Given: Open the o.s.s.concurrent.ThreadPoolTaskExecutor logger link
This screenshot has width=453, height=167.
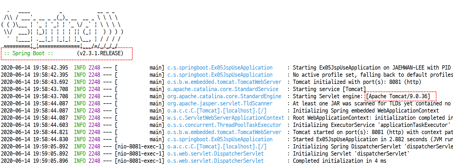Looking at the screenshot, I should [x=224, y=125].
